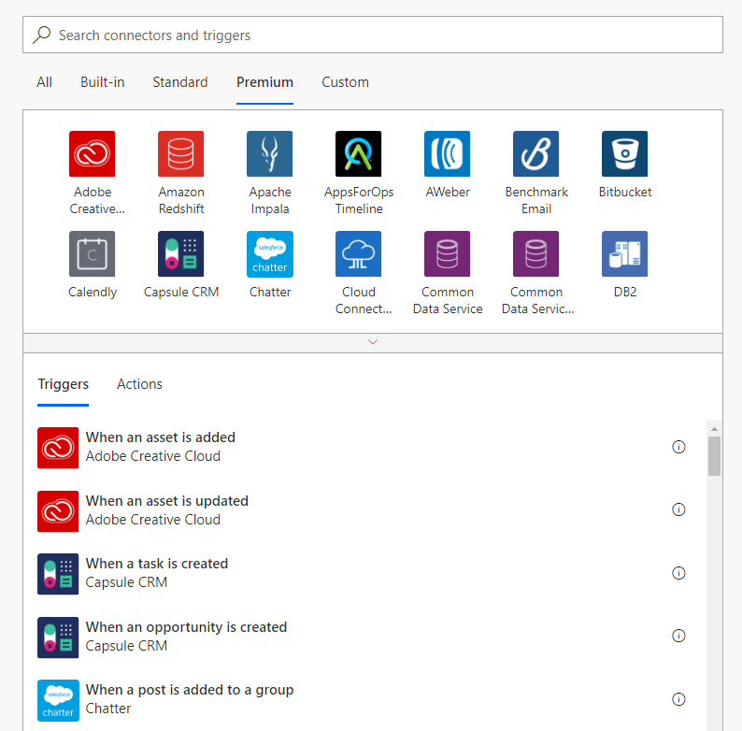Switch to the Custom tab
Screen dimensions: 742x731
[345, 82]
